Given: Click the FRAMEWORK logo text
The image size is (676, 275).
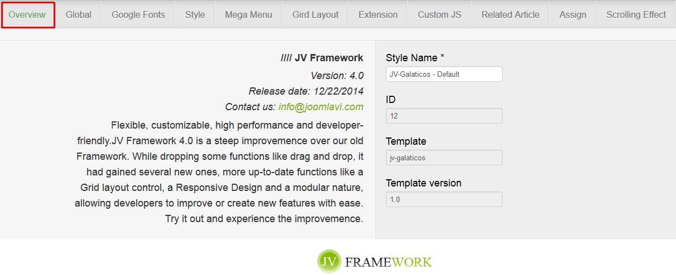Looking at the screenshot, I should pyautogui.click(x=389, y=262).
